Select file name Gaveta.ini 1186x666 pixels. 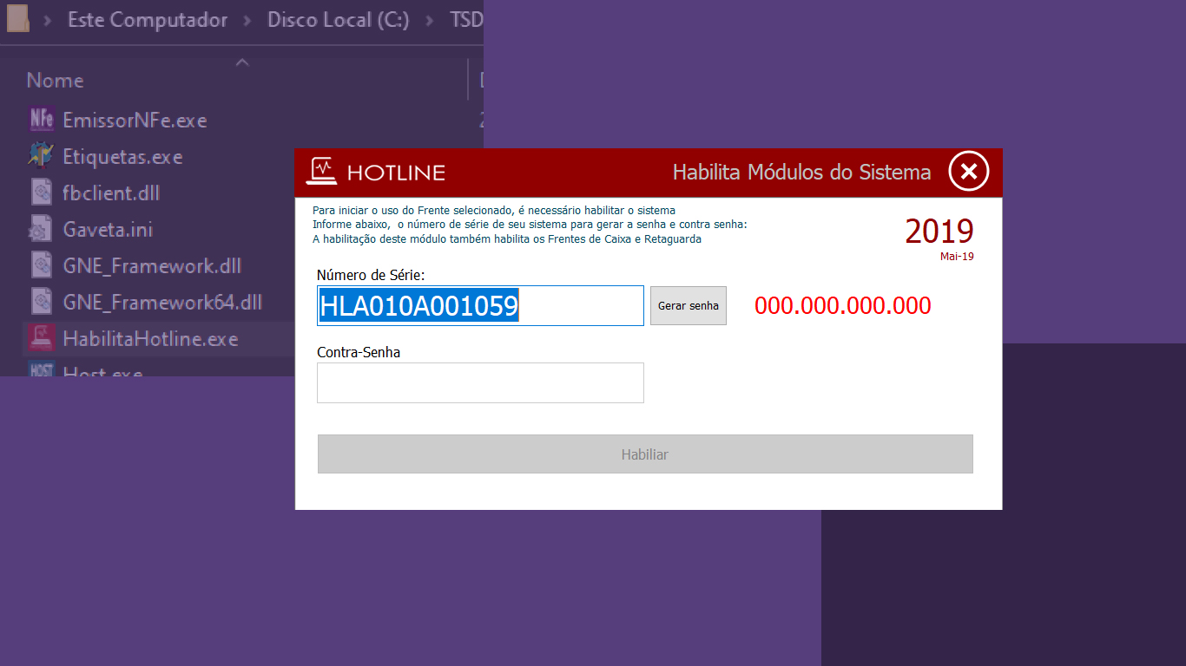click(108, 230)
